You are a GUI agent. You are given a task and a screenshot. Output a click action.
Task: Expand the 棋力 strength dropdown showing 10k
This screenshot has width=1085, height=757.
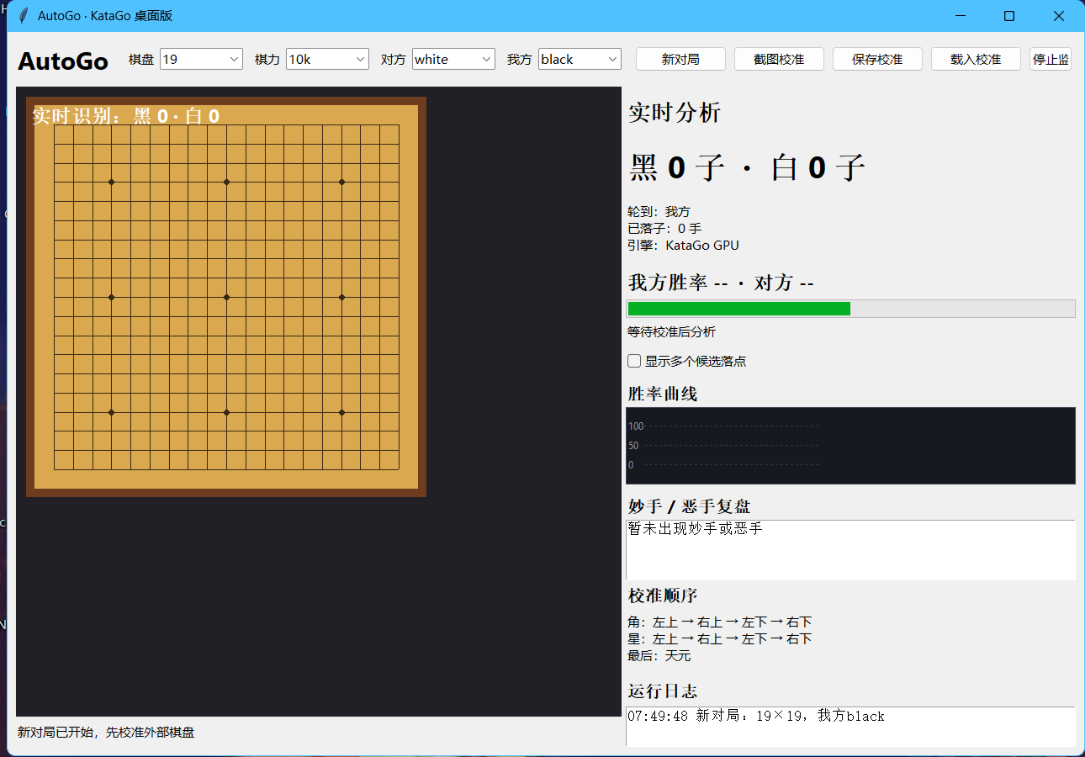coord(328,59)
